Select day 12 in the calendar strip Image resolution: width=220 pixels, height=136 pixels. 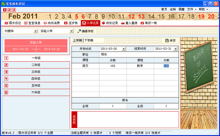[x=131, y=17]
